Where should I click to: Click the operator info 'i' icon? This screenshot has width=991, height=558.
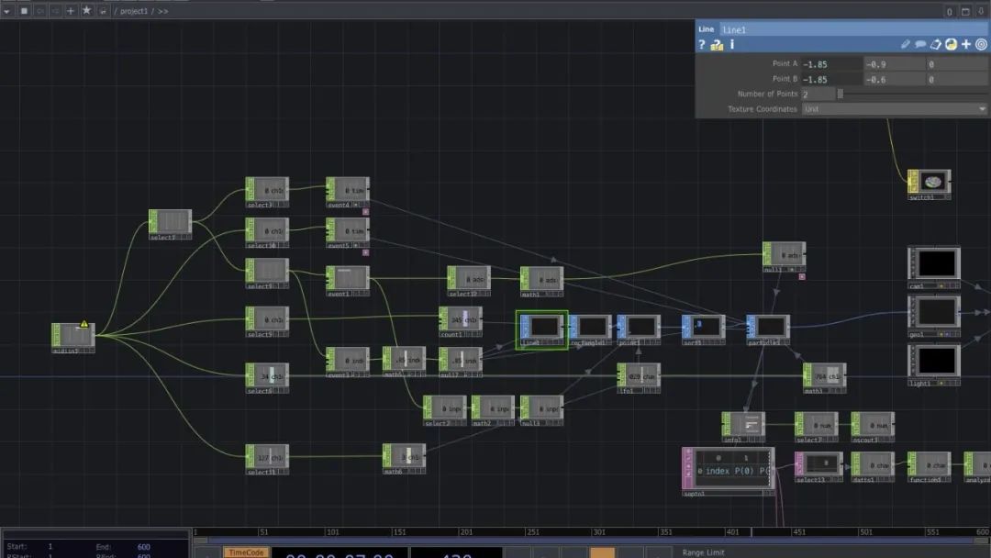point(731,44)
